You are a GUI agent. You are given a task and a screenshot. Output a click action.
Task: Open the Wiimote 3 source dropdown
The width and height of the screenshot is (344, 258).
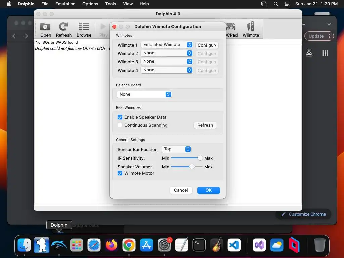[167, 61]
